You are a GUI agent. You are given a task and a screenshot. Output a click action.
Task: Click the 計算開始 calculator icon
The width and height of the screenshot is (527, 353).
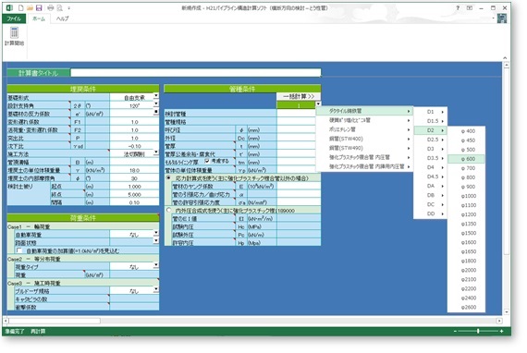(x=14, y=33)
